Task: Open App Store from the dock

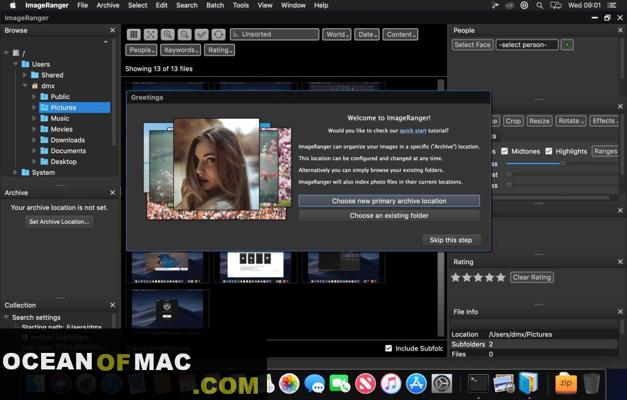Action: (416, 383)
